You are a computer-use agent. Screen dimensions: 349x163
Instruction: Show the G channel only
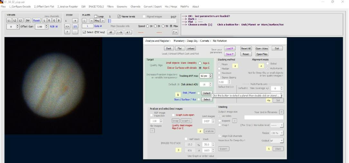54,21
